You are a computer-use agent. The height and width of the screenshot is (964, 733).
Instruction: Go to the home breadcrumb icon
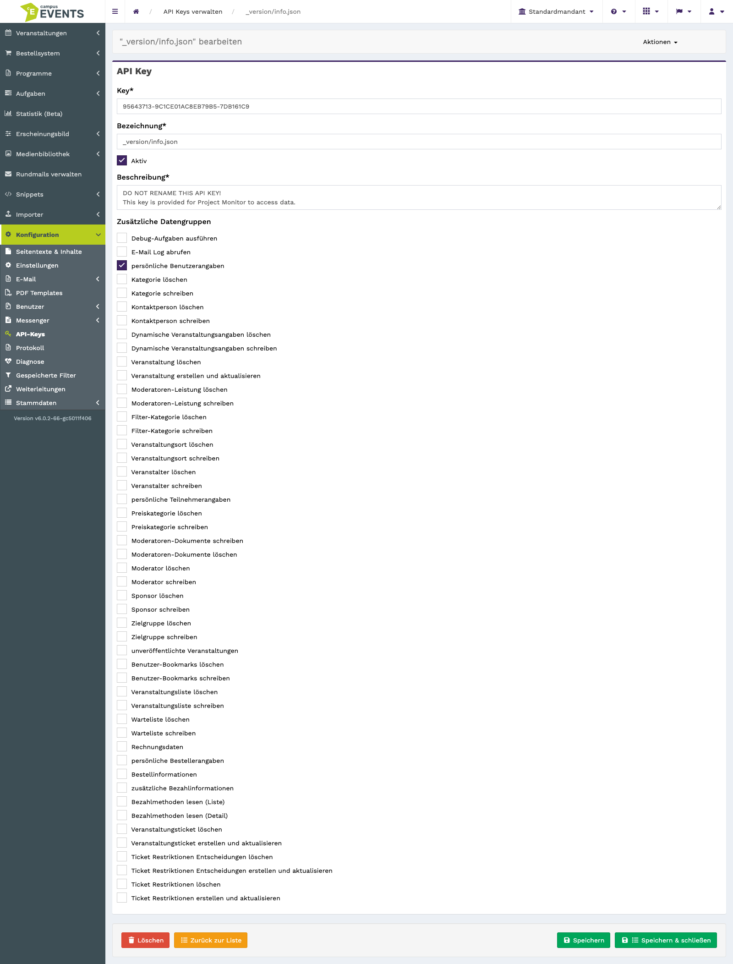(136, 11)
